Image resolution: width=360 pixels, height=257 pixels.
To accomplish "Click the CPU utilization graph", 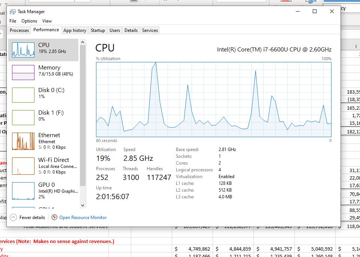I will [x=213, y=100].
